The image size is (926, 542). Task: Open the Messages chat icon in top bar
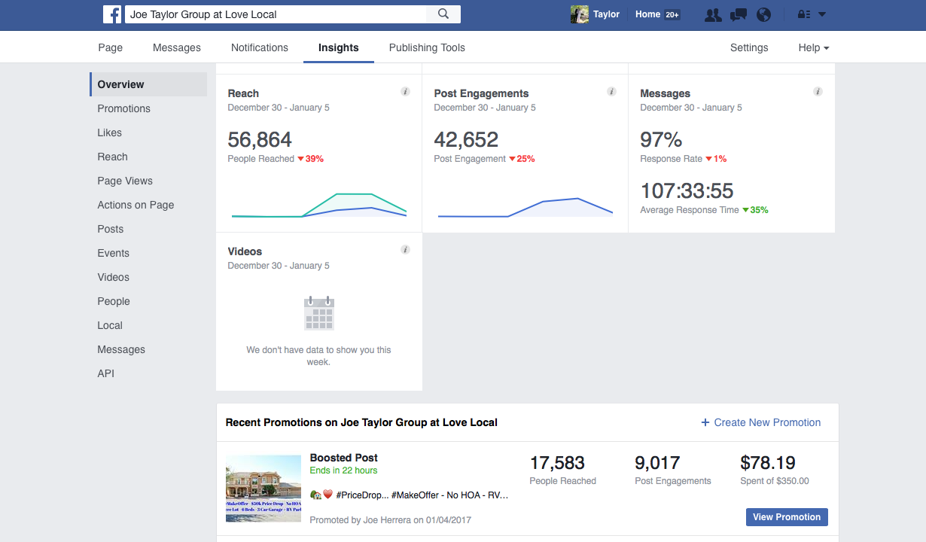739,14
